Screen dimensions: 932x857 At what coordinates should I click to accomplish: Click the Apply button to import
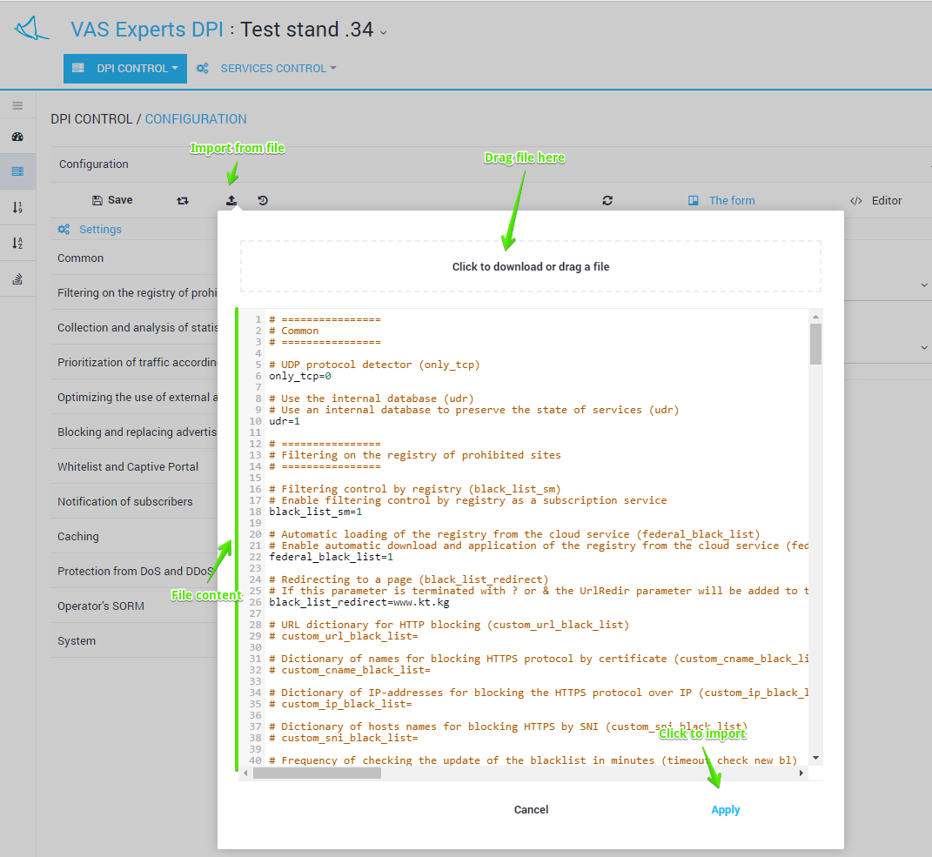pos(725,810)
